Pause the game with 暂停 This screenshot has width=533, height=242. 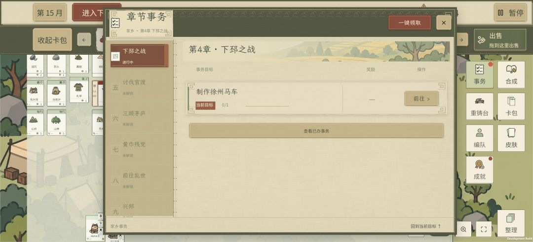[510, 12]
